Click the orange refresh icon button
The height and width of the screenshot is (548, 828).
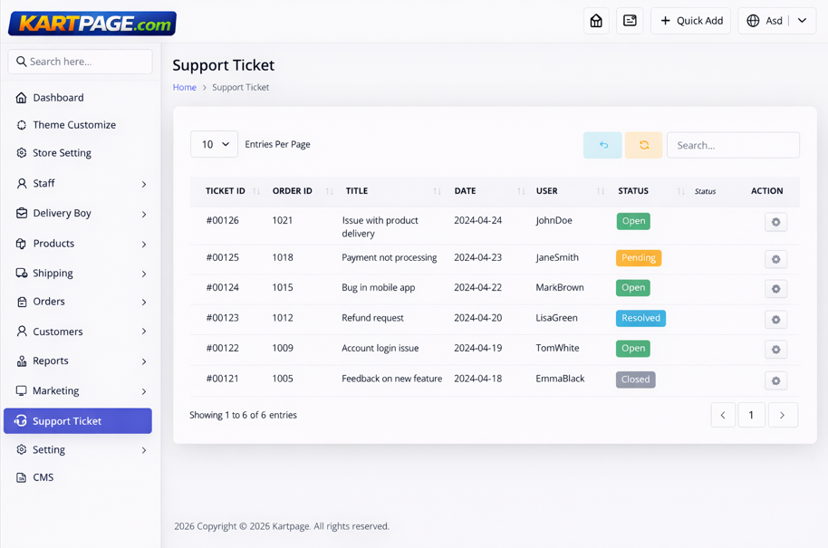643,145
